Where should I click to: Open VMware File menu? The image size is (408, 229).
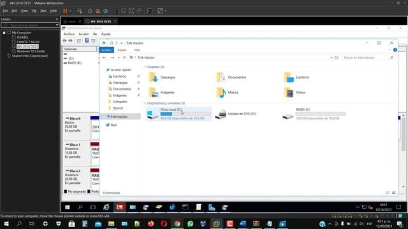pos(5,11)
